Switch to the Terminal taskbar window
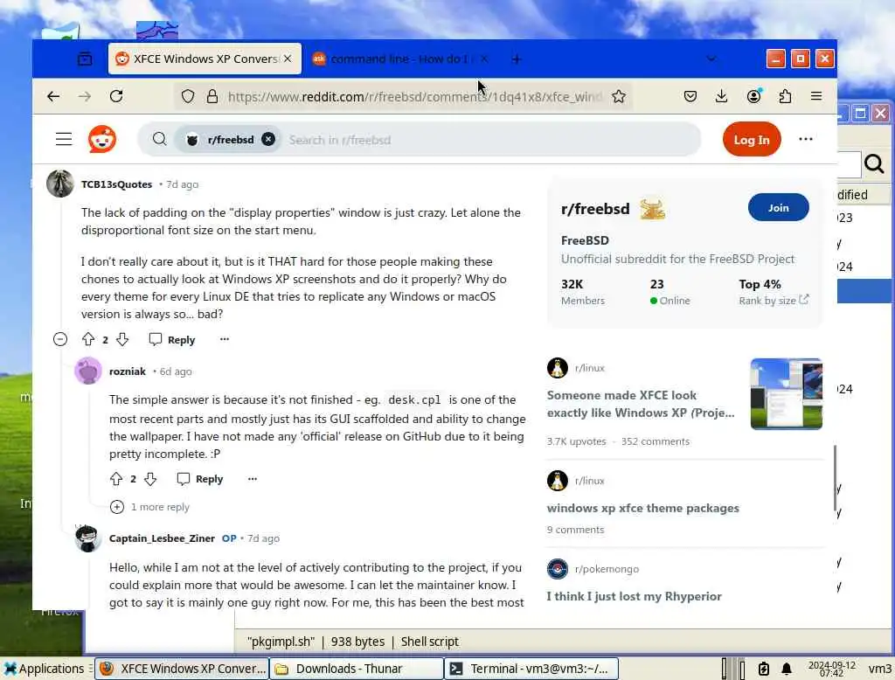The image size is (895, 680). pos(531,669)
